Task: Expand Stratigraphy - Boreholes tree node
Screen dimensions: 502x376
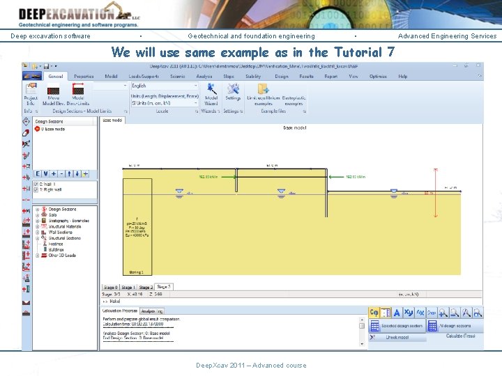Action: point(37,221)
